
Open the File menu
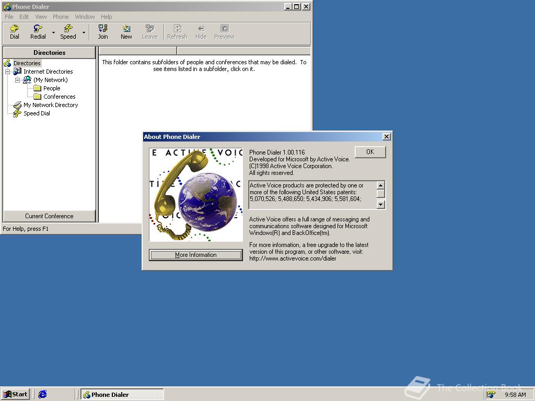coord(9,17)
